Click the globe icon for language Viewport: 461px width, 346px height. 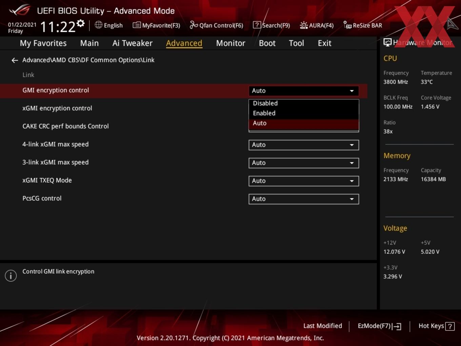click(98, 25)
